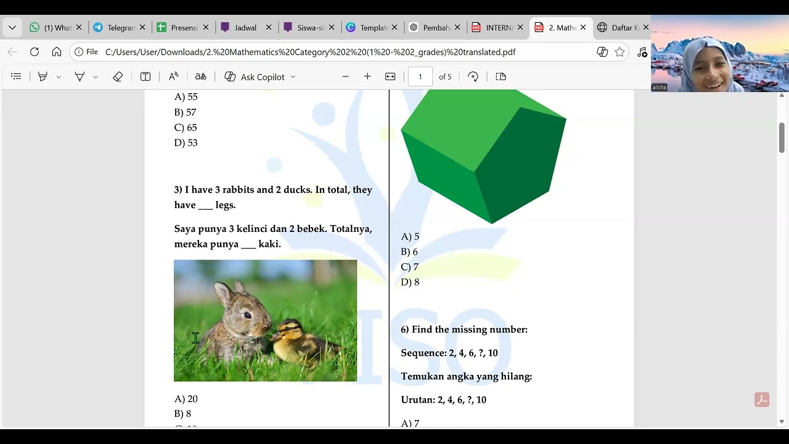The height and width of the screenshot is (444, 789).
Task: Click the vertical scrollbar thumb
Action: click(782, 138)
